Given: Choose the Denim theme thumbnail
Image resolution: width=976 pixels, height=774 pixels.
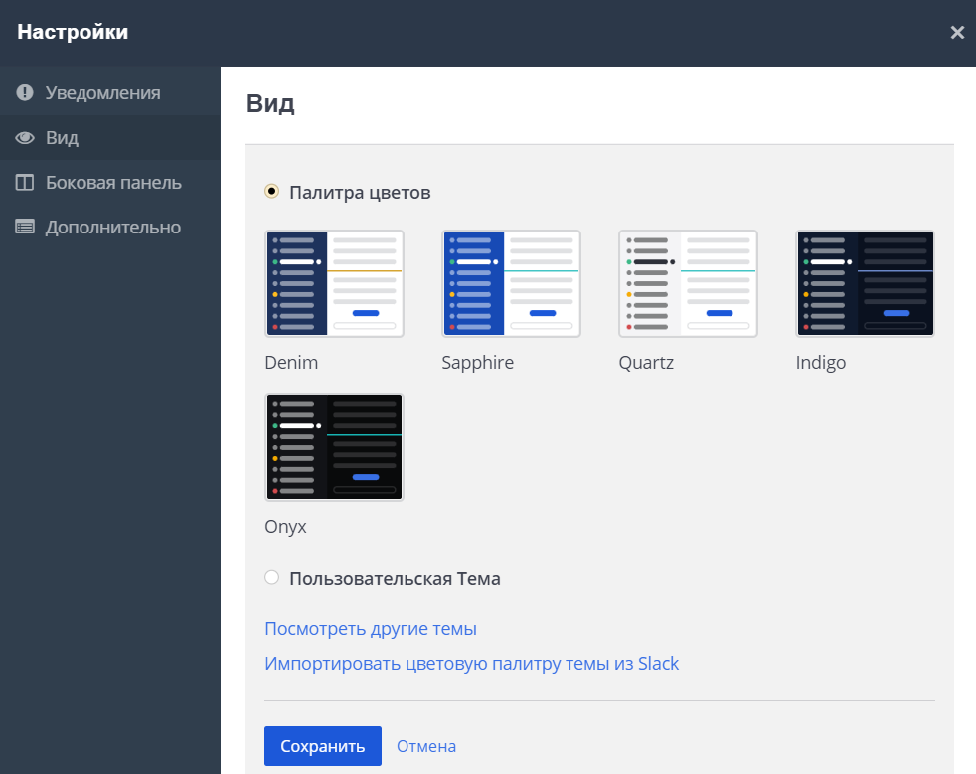Looking at the screenshot, I should click(334, 283).
